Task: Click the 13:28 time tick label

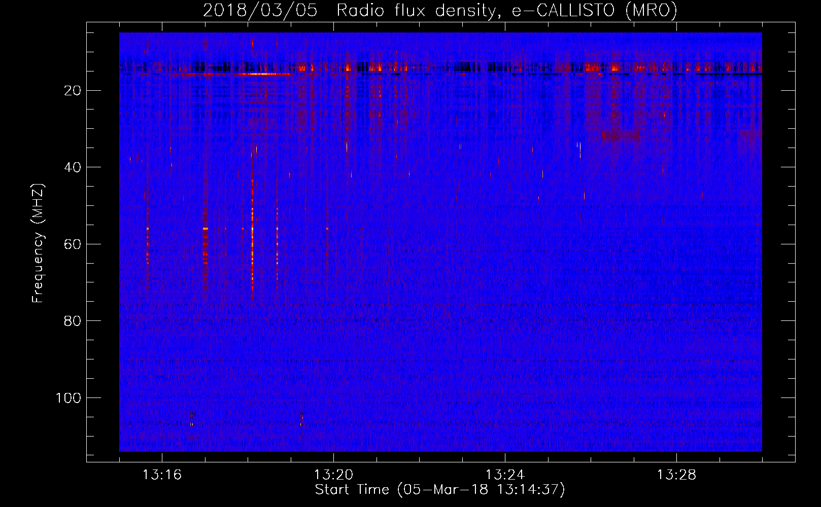Action: point(676,475)
